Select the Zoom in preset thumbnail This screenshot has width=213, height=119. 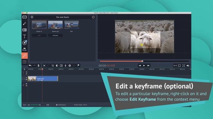point(39,25)
